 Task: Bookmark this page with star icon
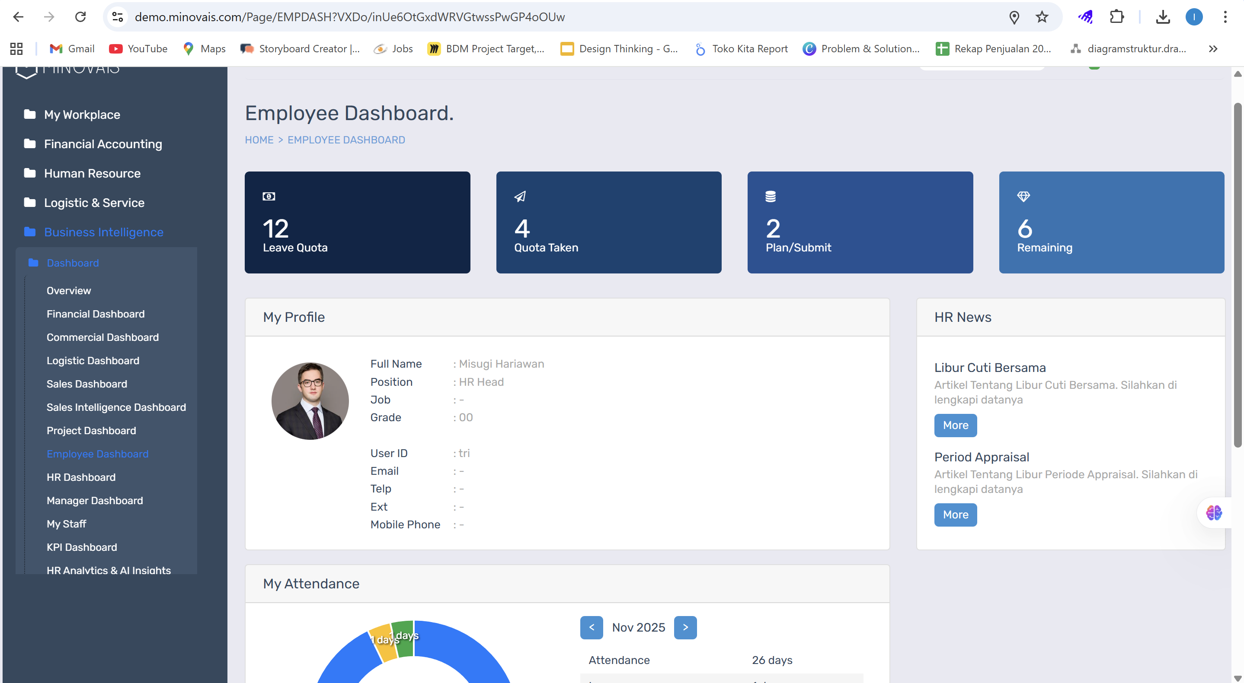coord(1042,17)
